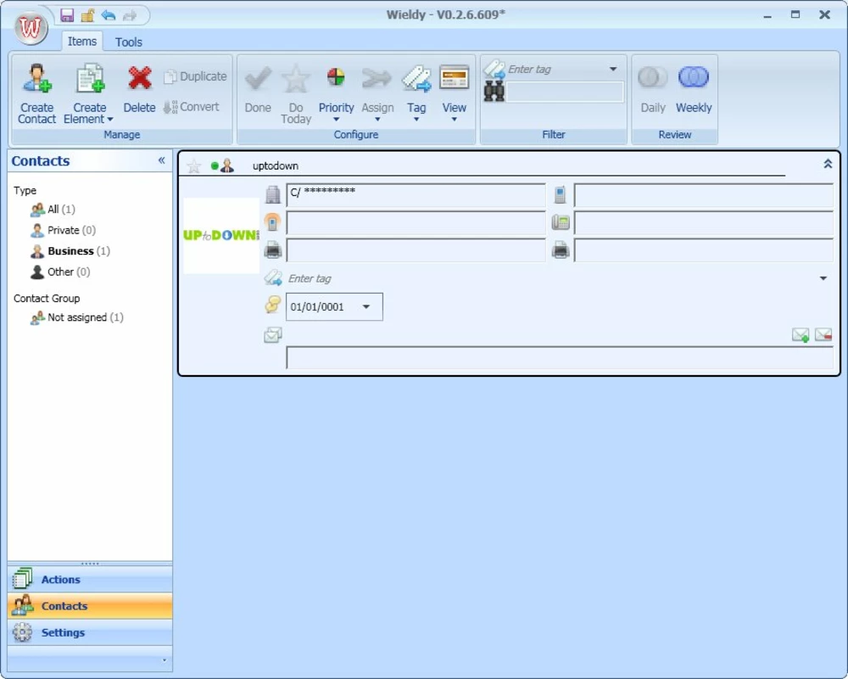The height and width of the screenshot is (679, 848).
Task: Save using the quick access floppy icon
Action: tap(67, 14)
